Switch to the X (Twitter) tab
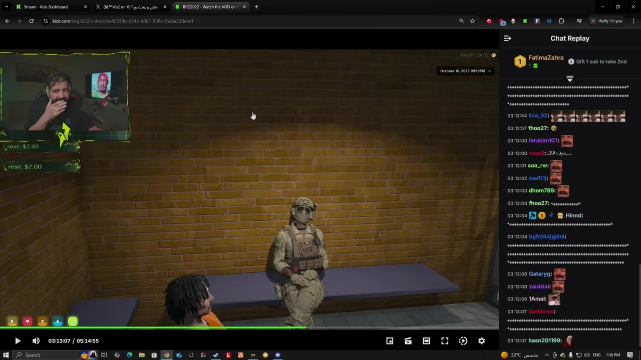This screenshot has width=641, height=360. click(131, 7)
